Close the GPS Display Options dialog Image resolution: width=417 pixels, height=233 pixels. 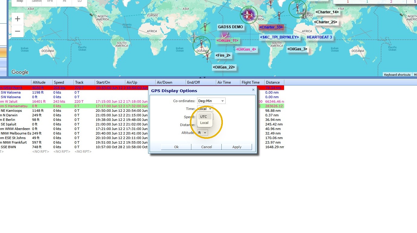coord(253,90)
